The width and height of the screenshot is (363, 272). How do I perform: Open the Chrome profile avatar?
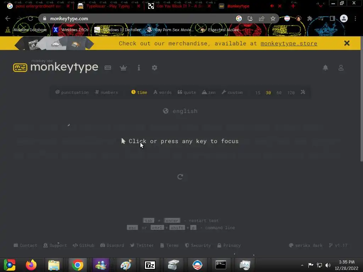tap(344, 18)
